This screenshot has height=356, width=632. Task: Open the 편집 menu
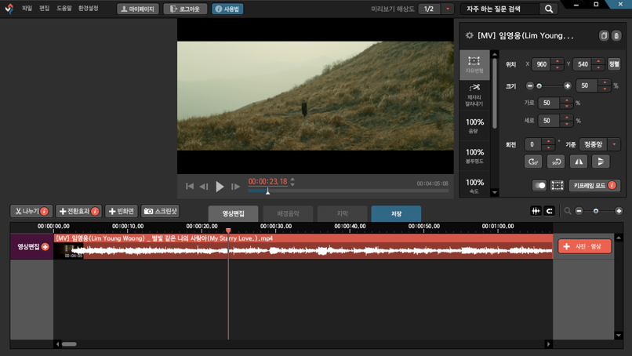(45, 9)
